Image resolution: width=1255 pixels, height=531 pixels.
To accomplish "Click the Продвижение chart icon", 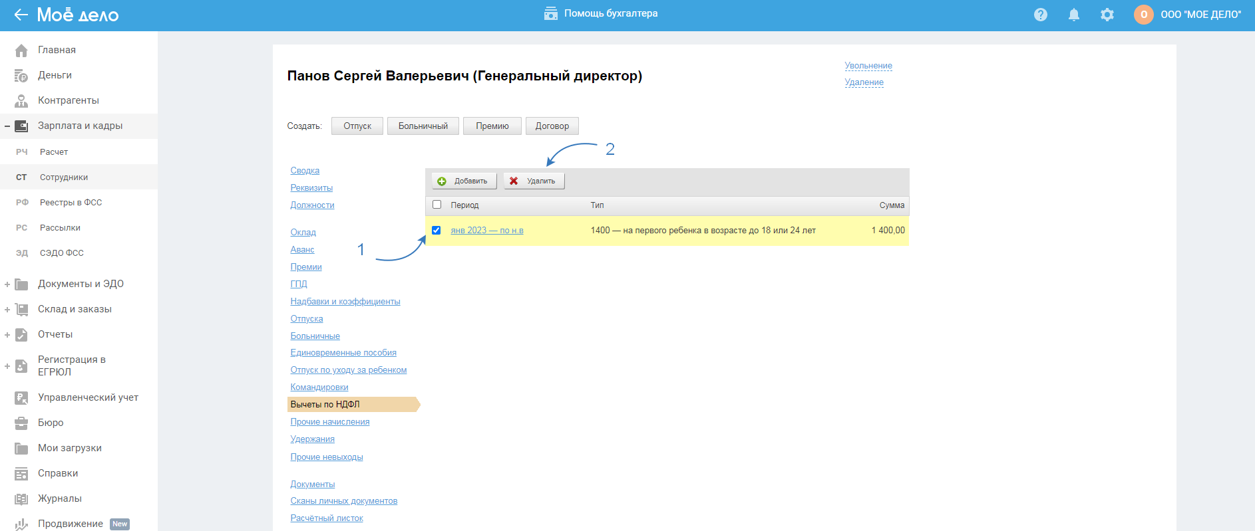I will [x=21, y=524].
